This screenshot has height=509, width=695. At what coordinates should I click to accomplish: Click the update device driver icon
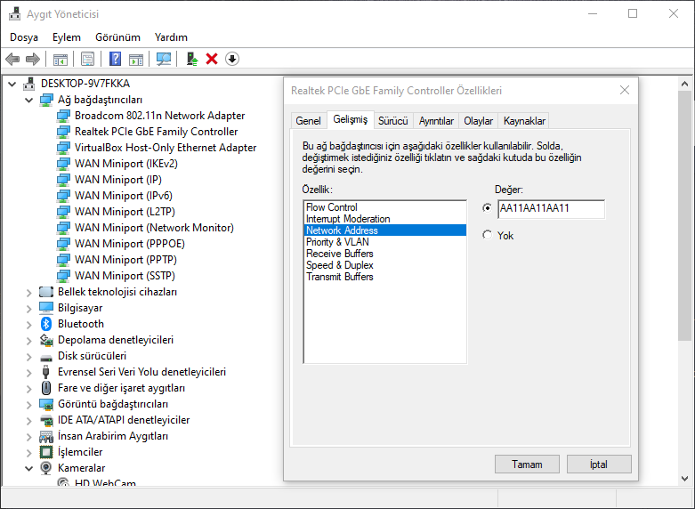tap(192, 59)
